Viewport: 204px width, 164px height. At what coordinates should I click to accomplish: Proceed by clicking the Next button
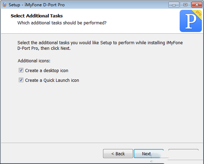[x=149, y=154]
